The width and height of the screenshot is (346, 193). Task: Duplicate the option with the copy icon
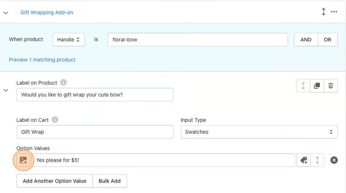click(317, 86)
